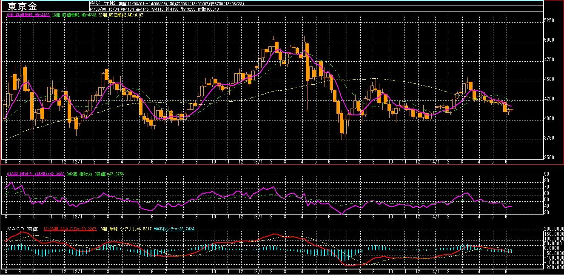Click the 12/1 date on price chart axis
The width and height of the screenshot is (564, 275).
pos(77,162)
